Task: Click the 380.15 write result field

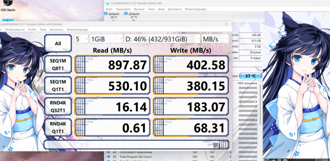Action: [x=191, y=86]
